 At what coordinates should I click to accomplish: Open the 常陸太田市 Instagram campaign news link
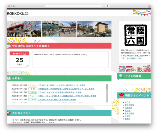tap(66, 89)
